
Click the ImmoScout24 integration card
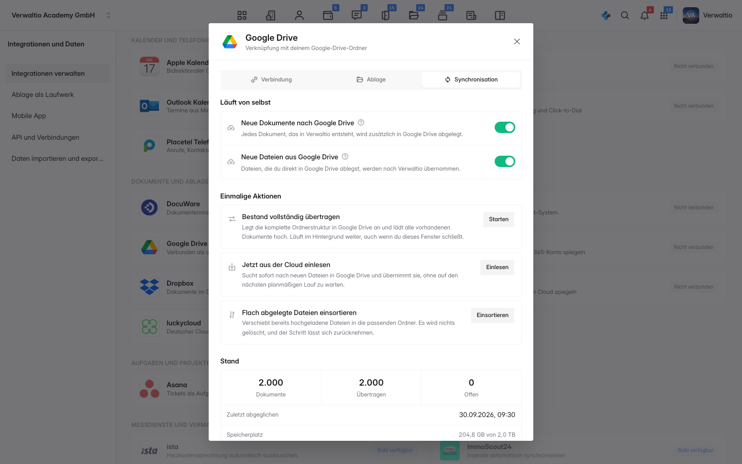(580, 451)
